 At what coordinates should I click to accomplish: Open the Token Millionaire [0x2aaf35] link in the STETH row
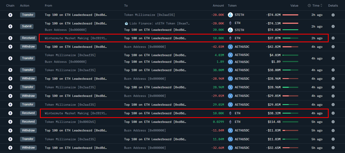tap(149, 15)
